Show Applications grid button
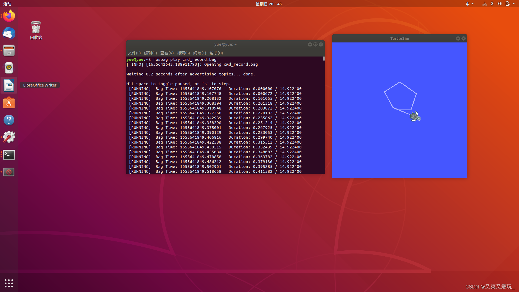519x292 pixels. [9, 283]
